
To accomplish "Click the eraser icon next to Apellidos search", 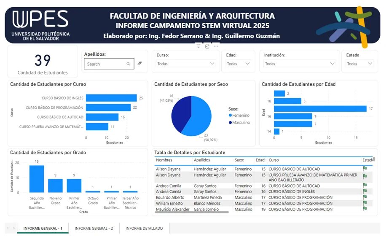I will tap(140, 63).
